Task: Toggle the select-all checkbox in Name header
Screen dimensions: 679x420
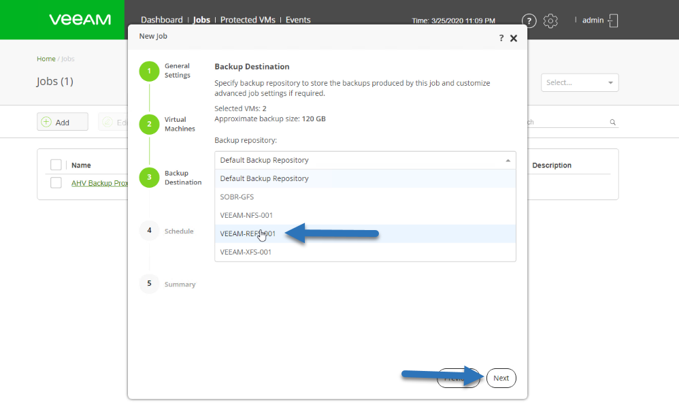Action: click(x=56, y=165)
